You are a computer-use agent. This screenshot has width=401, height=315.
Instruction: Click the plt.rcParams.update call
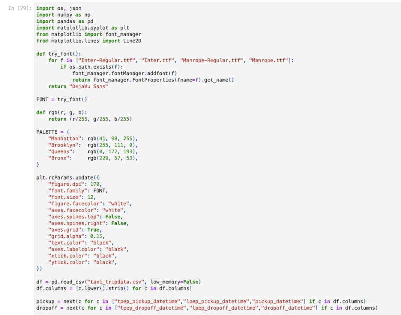(65, 178)
